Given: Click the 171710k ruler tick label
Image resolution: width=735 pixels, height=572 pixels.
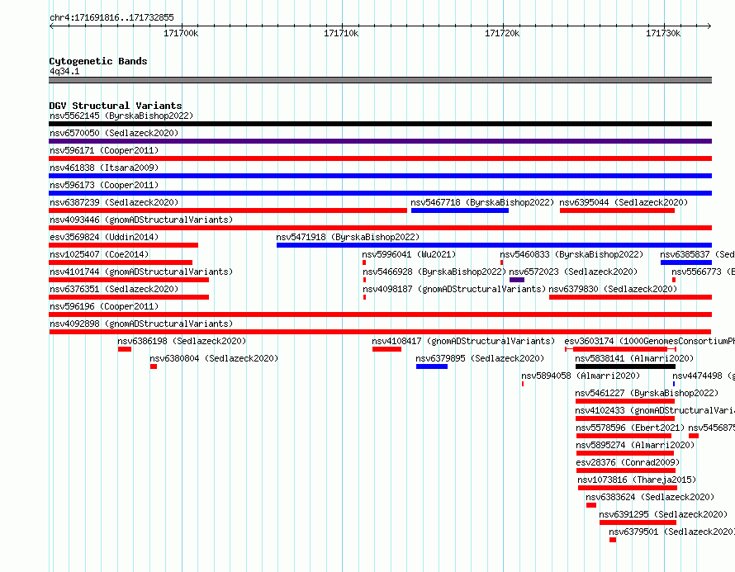Looking at the screenshot, I should 341,33.
